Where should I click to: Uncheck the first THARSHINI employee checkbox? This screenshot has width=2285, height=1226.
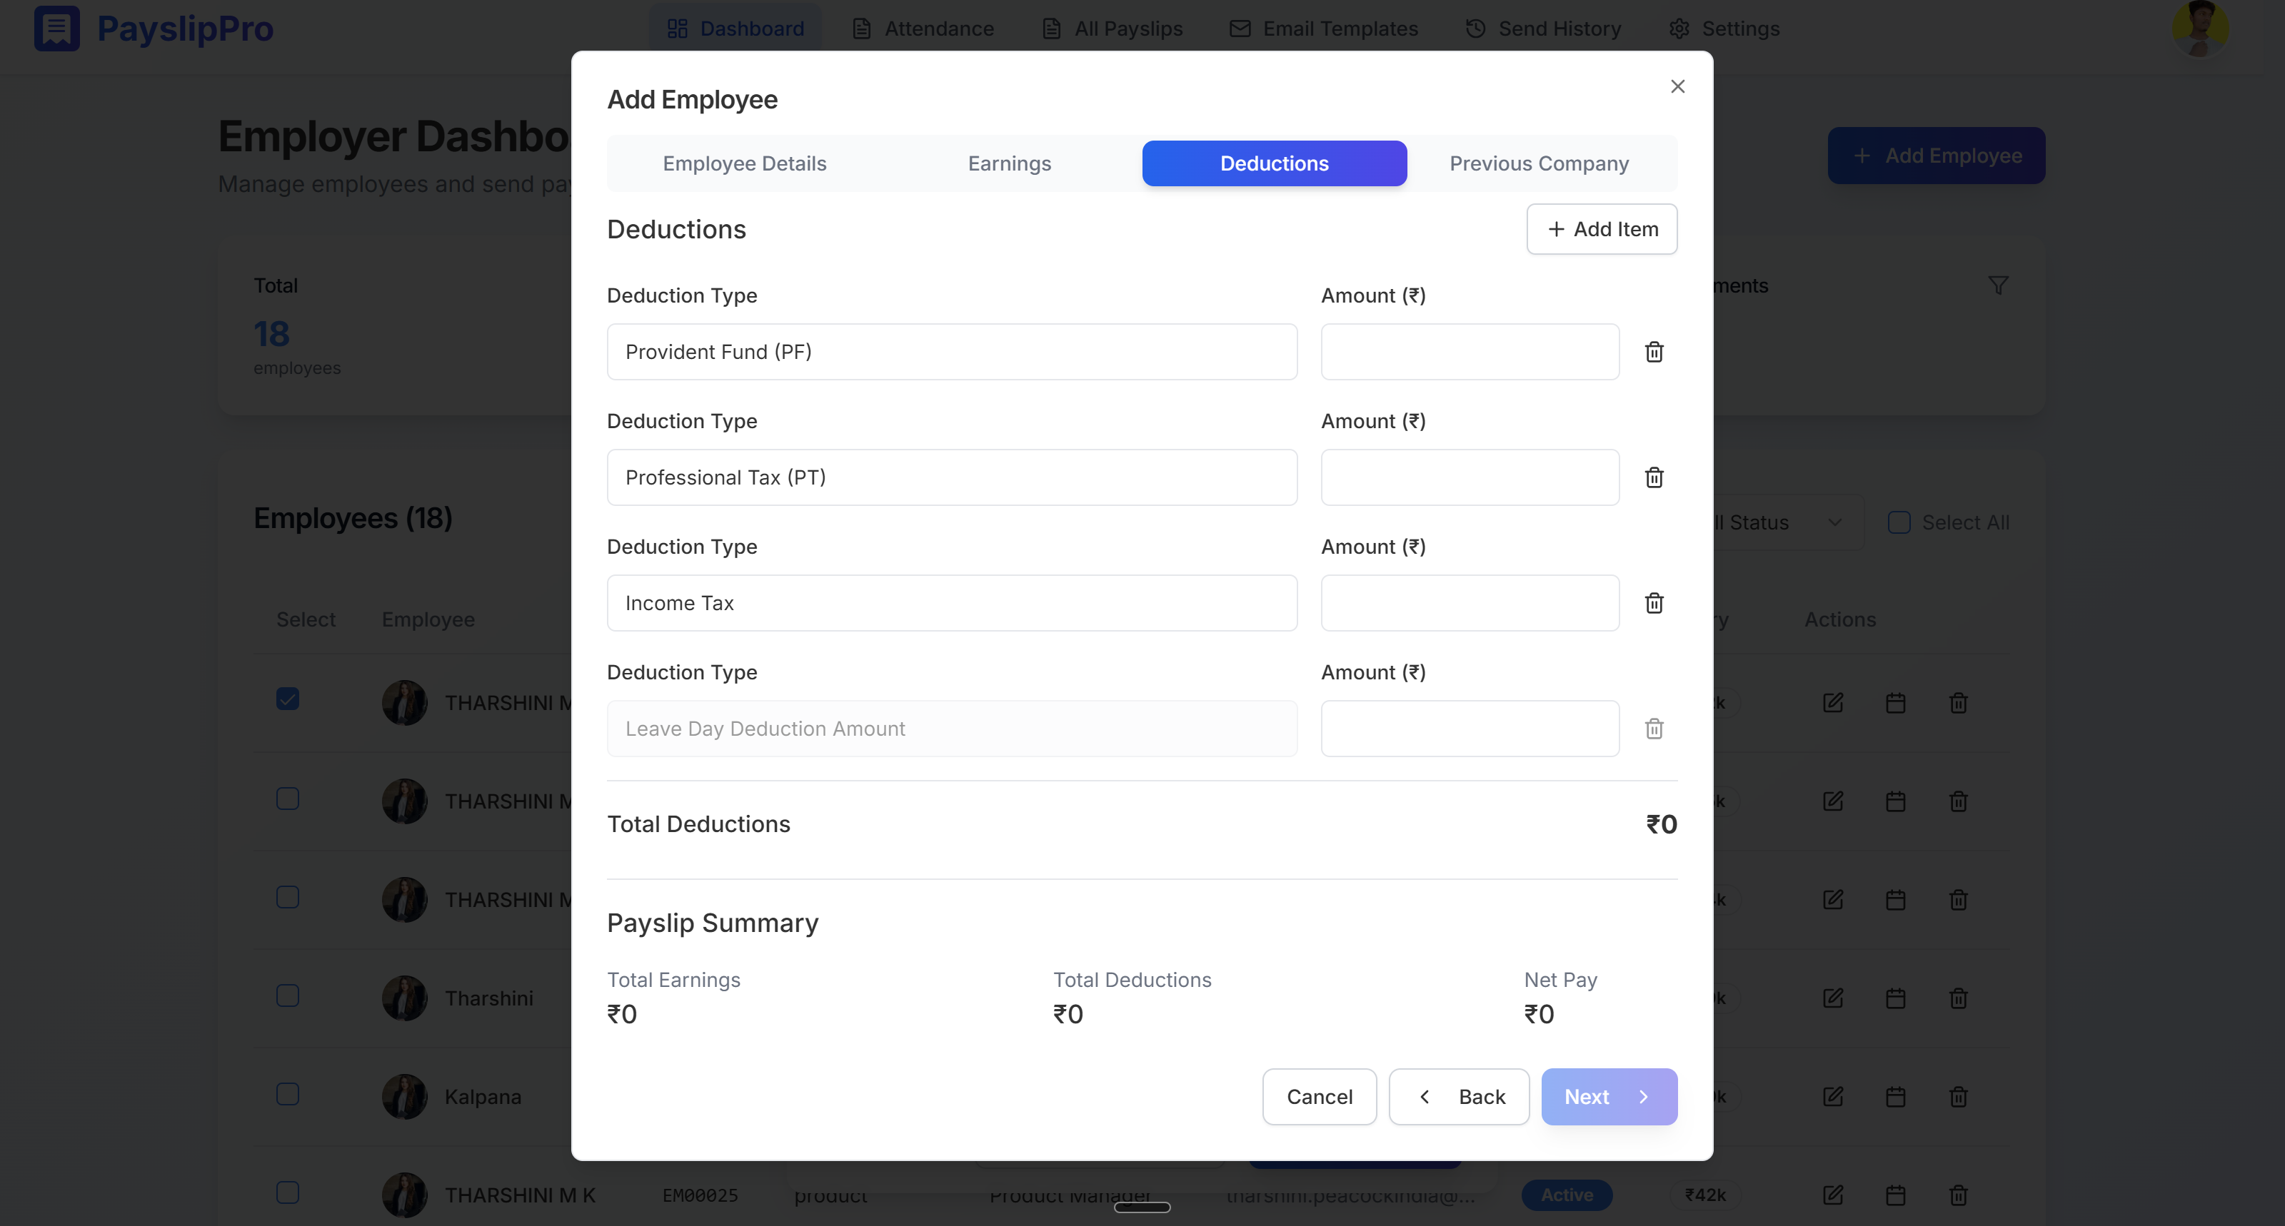click(287, 699)
